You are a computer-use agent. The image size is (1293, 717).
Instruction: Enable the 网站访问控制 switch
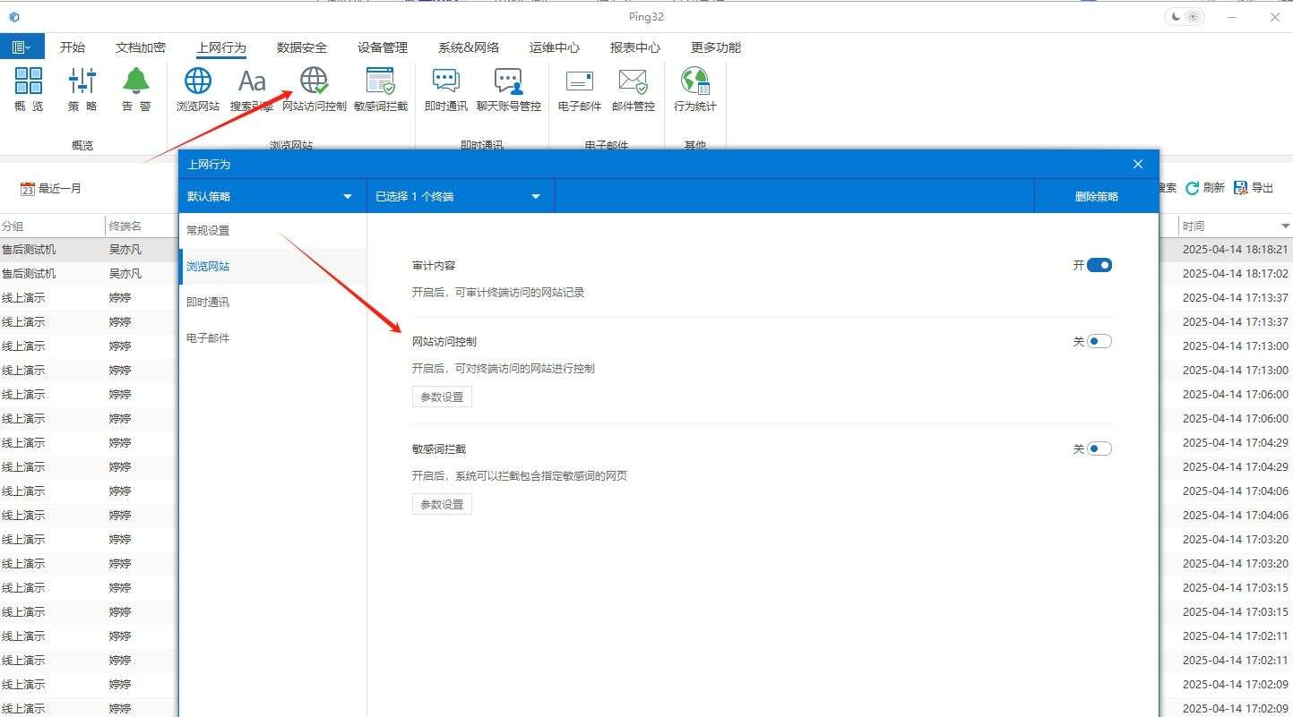click(x=1098, y=341)
